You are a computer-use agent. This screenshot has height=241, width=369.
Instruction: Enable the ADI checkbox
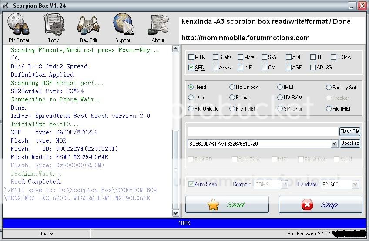[288, 57]
